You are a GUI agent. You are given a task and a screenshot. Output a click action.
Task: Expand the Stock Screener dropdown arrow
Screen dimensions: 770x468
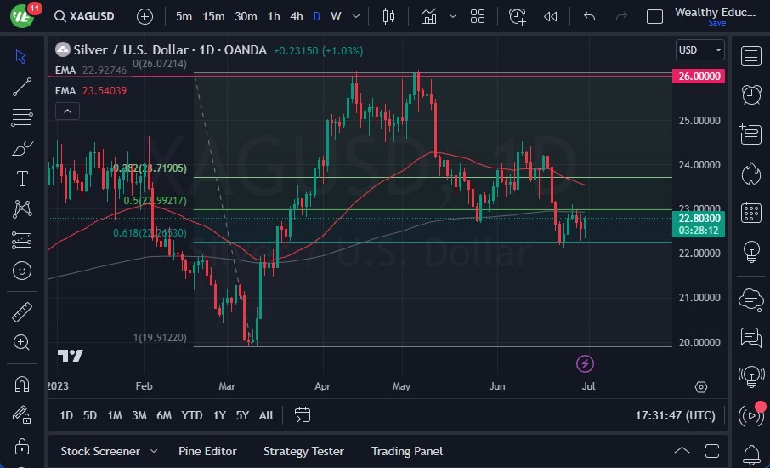pos(154,451)
